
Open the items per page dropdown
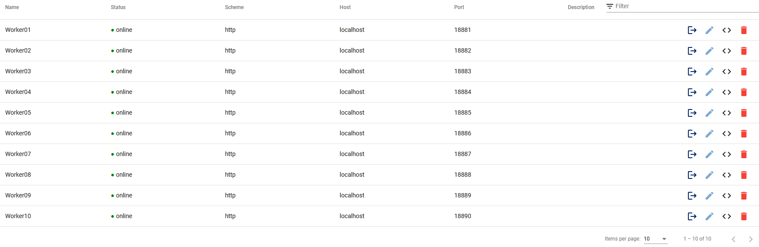[x=655, y=239]
